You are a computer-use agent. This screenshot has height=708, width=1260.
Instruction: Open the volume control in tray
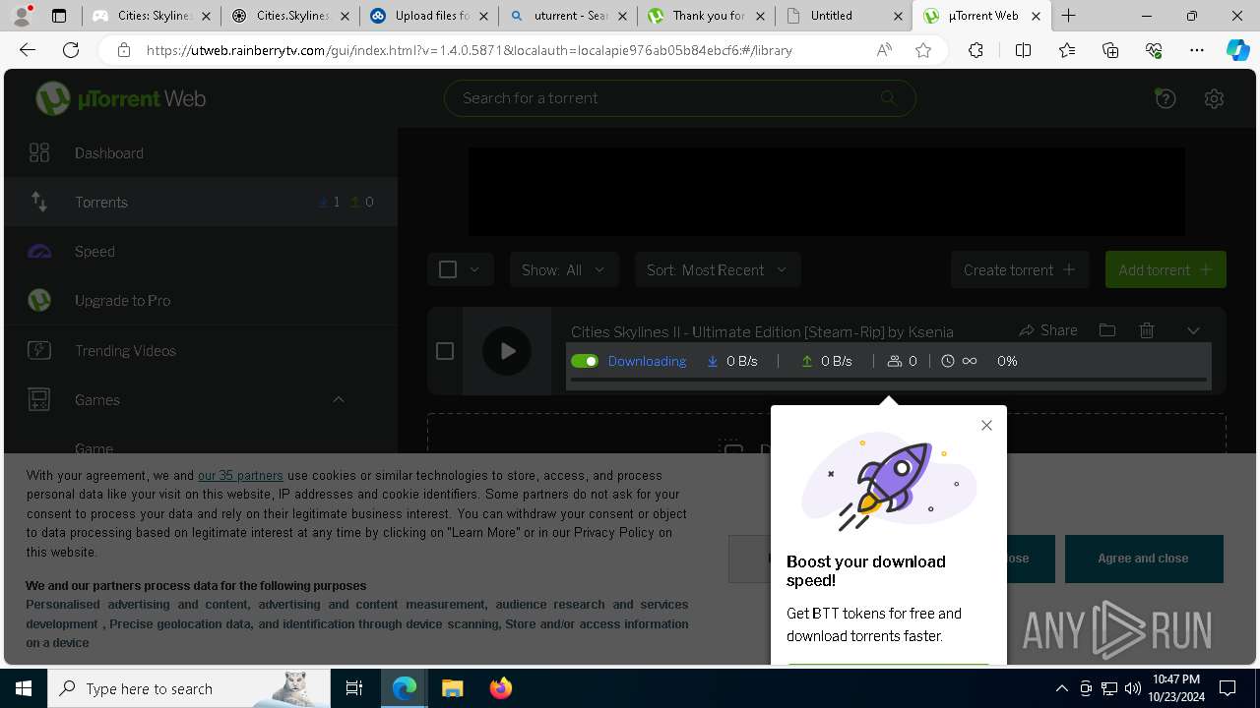[1133, 688]
